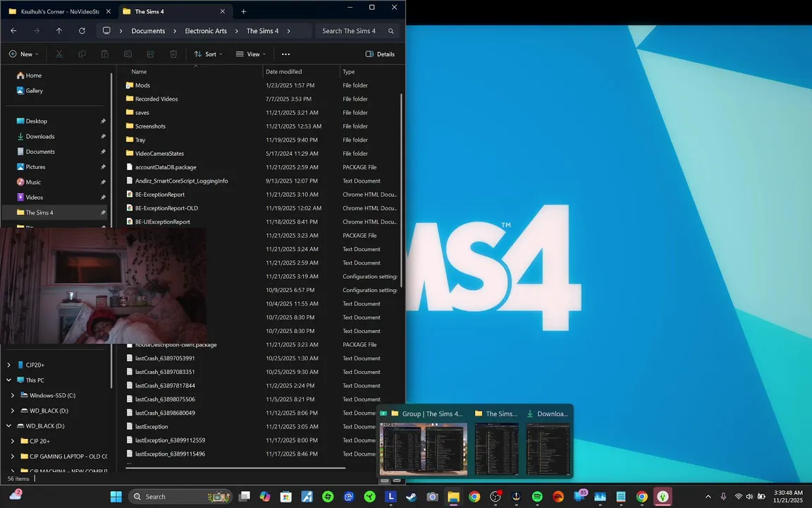Go up one folder level
Image resolution: width=812 pixels, height=508 pixels.
tap(59, 31)
